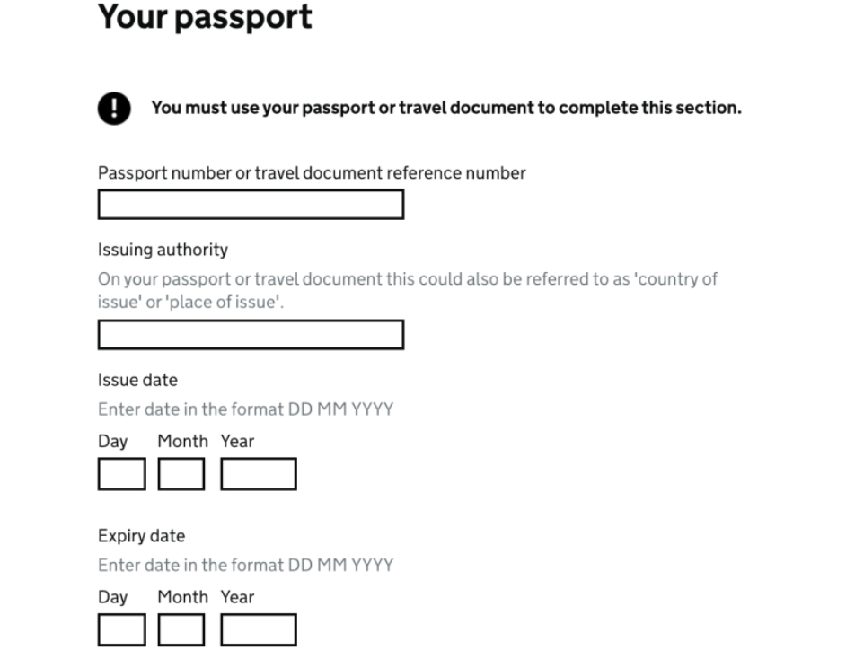Click the 'Your passport' heading
Viewport: 846px width, 668px height.
click(205, 17)
